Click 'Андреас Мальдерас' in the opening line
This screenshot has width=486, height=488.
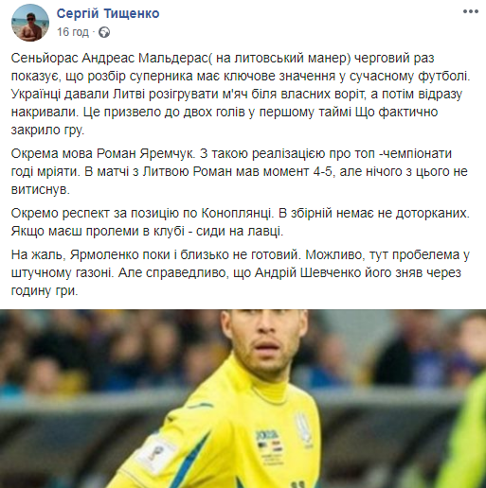pyautogui.click(x=144, y=59)
